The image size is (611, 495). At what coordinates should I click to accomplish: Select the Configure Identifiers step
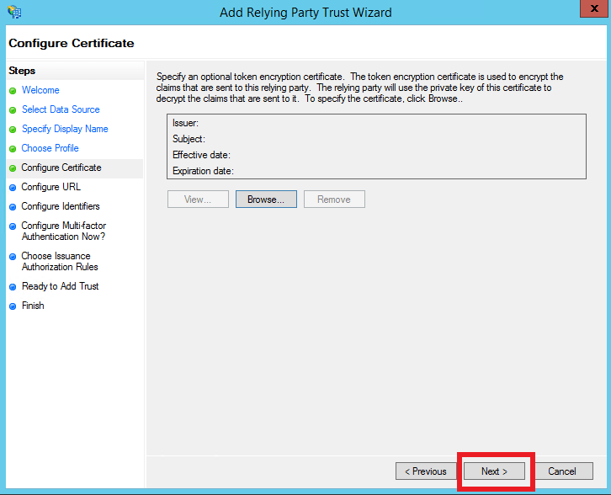(61, 206)
